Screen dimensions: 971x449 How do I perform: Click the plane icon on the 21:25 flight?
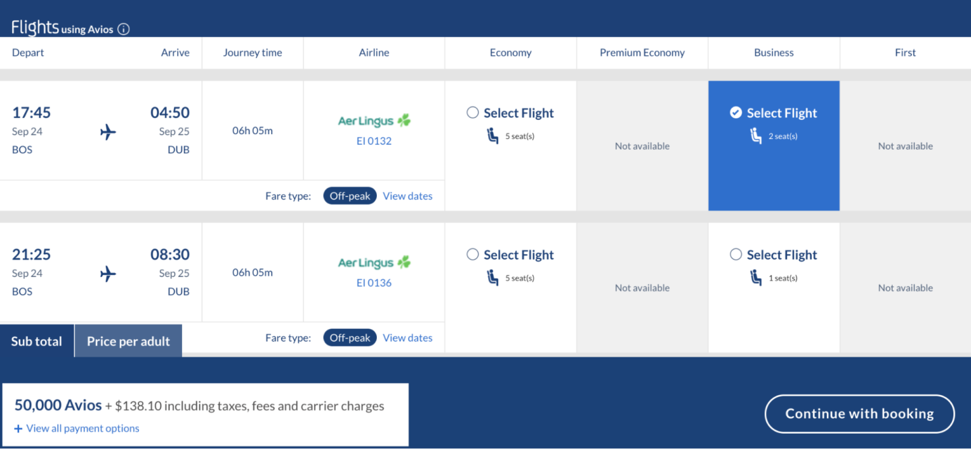point(108,274)
